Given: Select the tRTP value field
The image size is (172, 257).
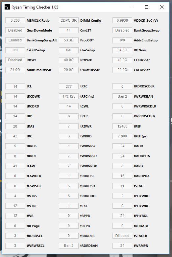Looking at the screenshot, I should pos(69,116).
